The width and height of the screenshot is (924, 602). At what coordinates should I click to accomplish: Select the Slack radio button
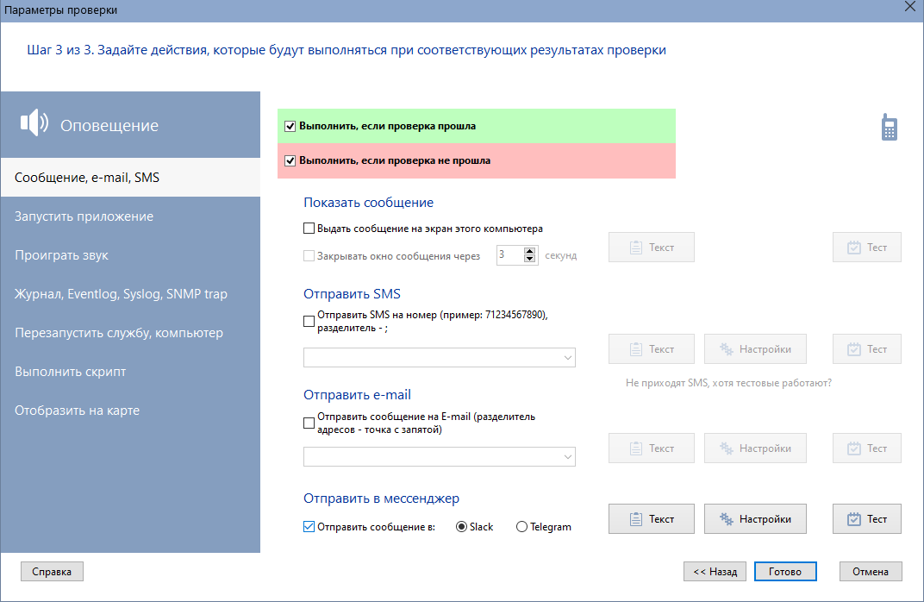pyautogui.click(x=461, y=527)
